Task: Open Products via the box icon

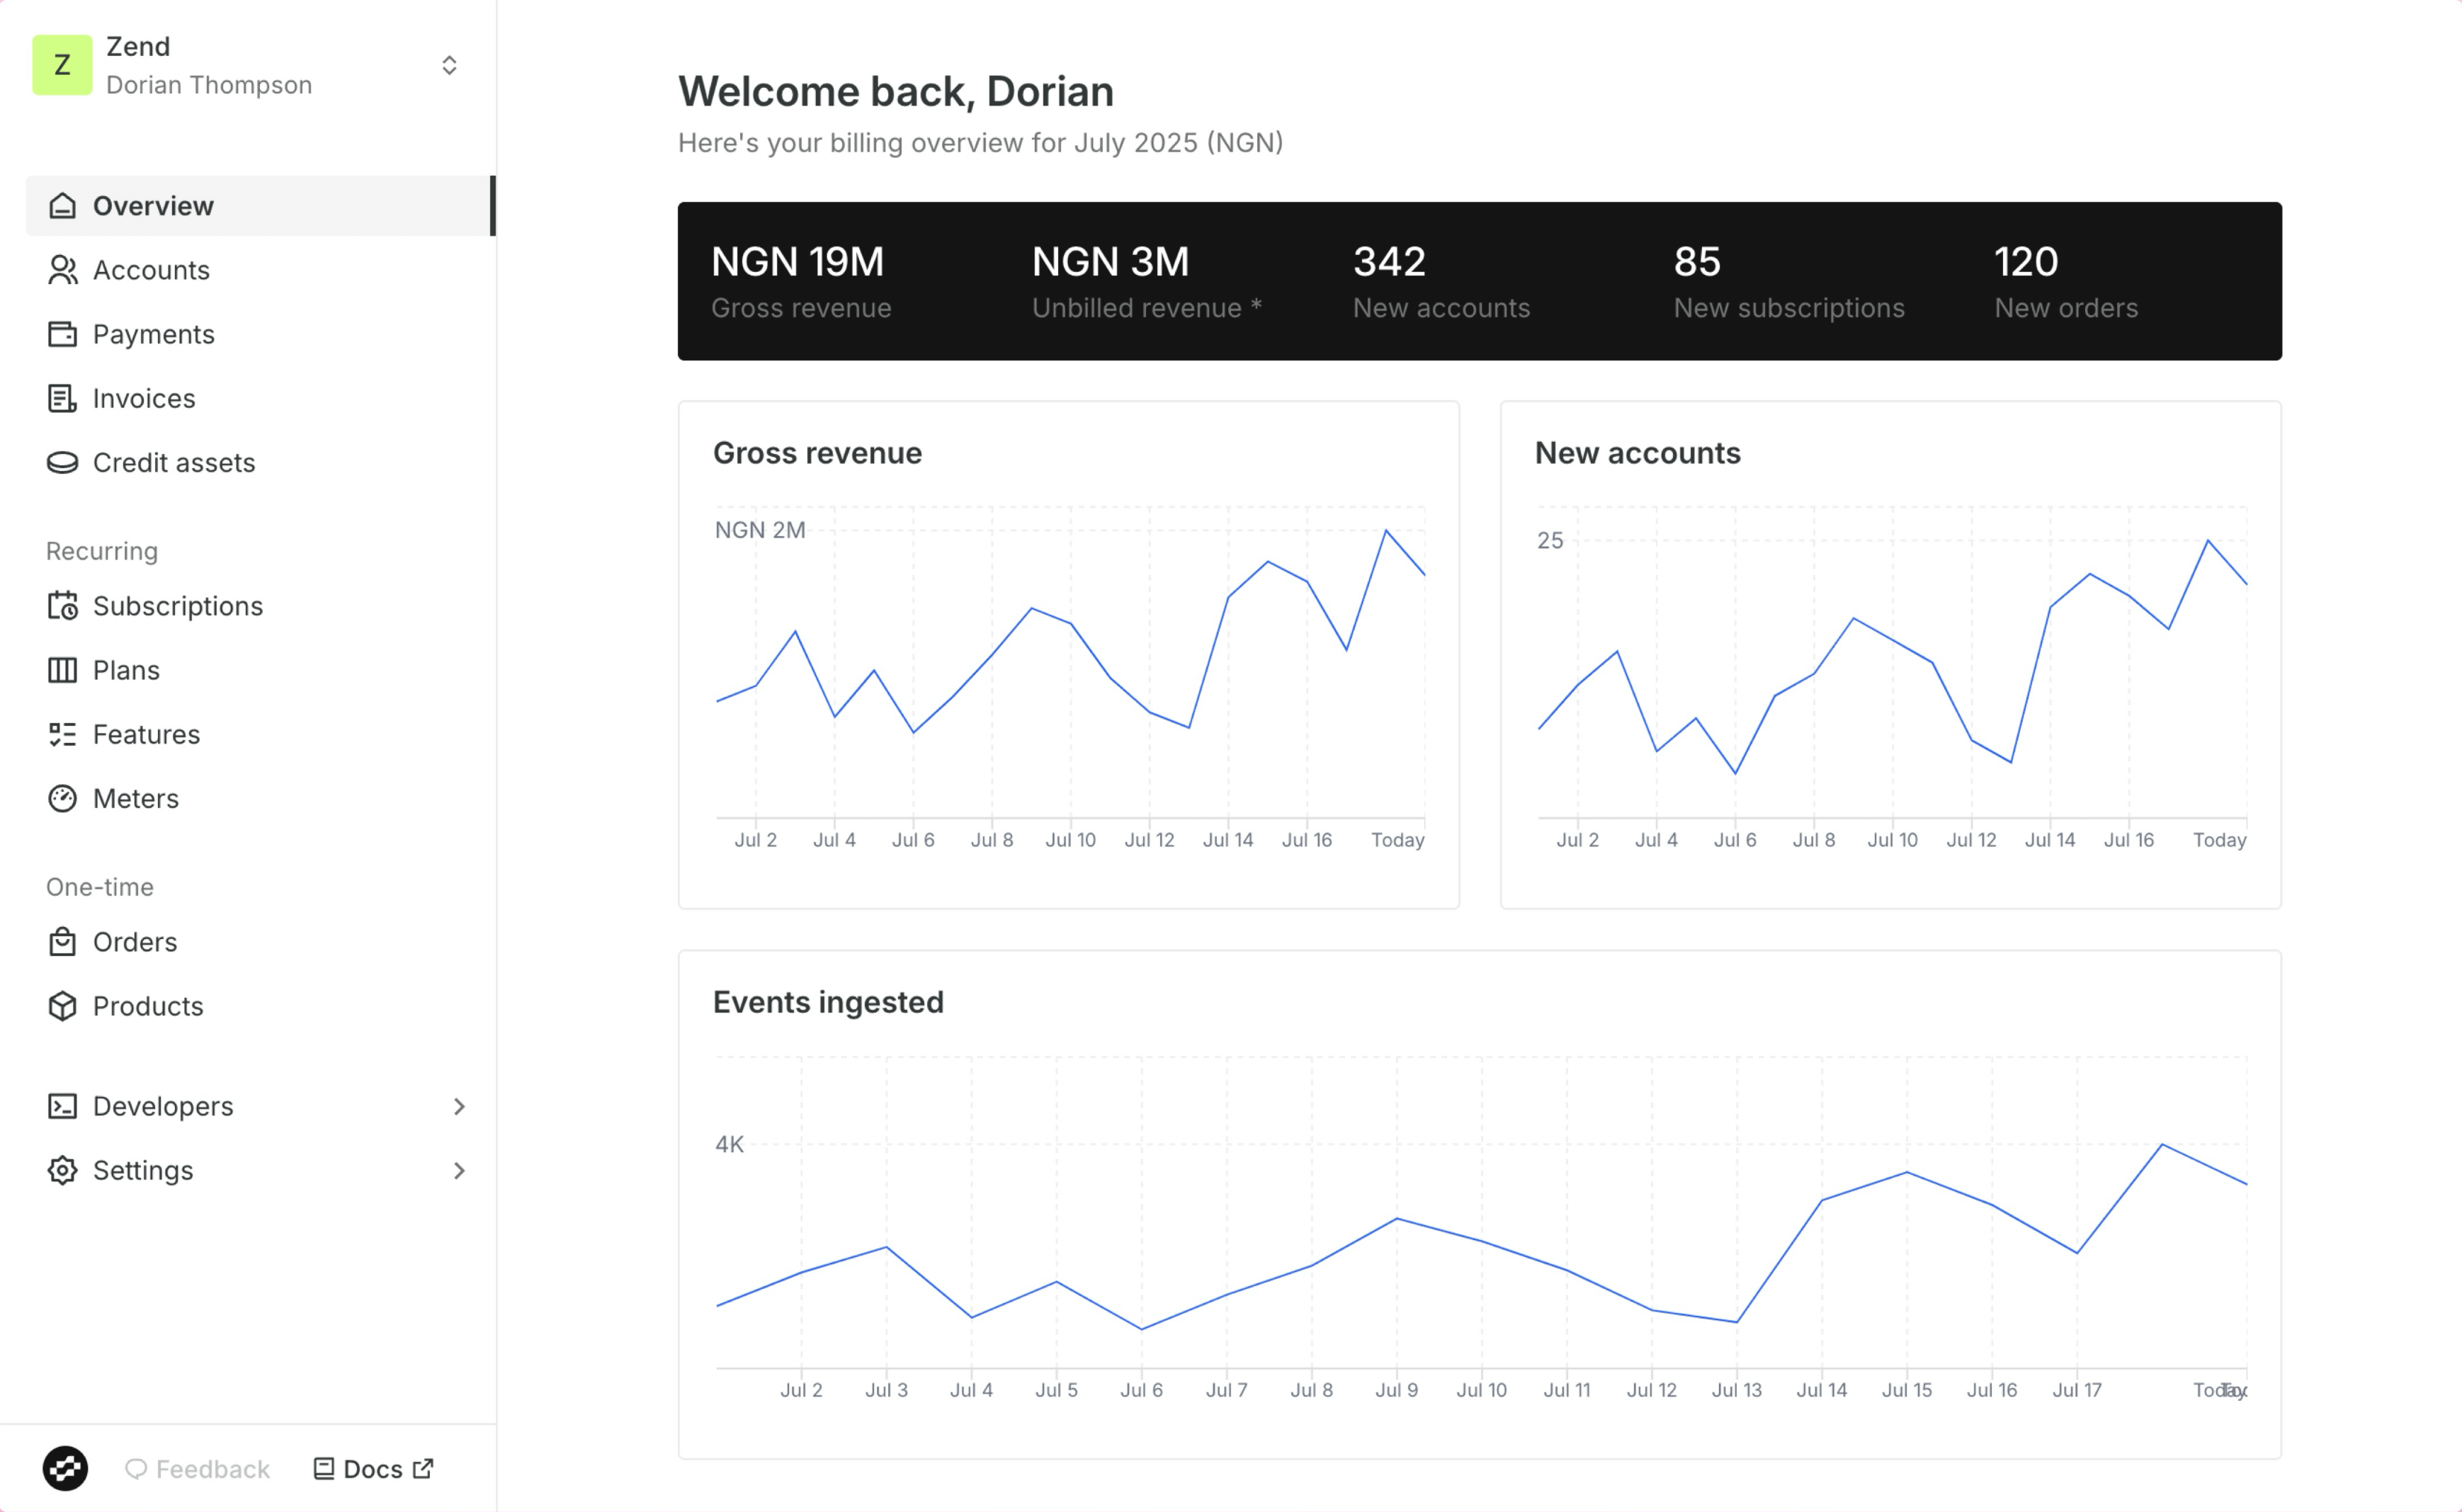Action: click(63, 1006)
